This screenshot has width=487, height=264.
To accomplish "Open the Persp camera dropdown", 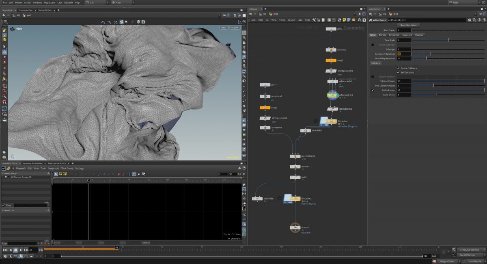I will [x=224, y=28].
